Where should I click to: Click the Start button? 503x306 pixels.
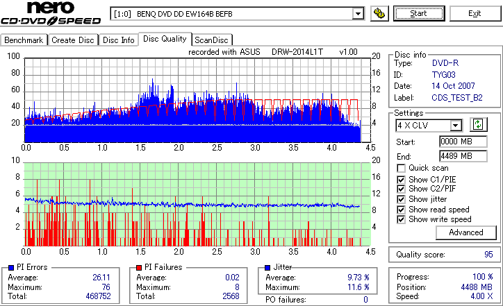(x=419, y=13)
